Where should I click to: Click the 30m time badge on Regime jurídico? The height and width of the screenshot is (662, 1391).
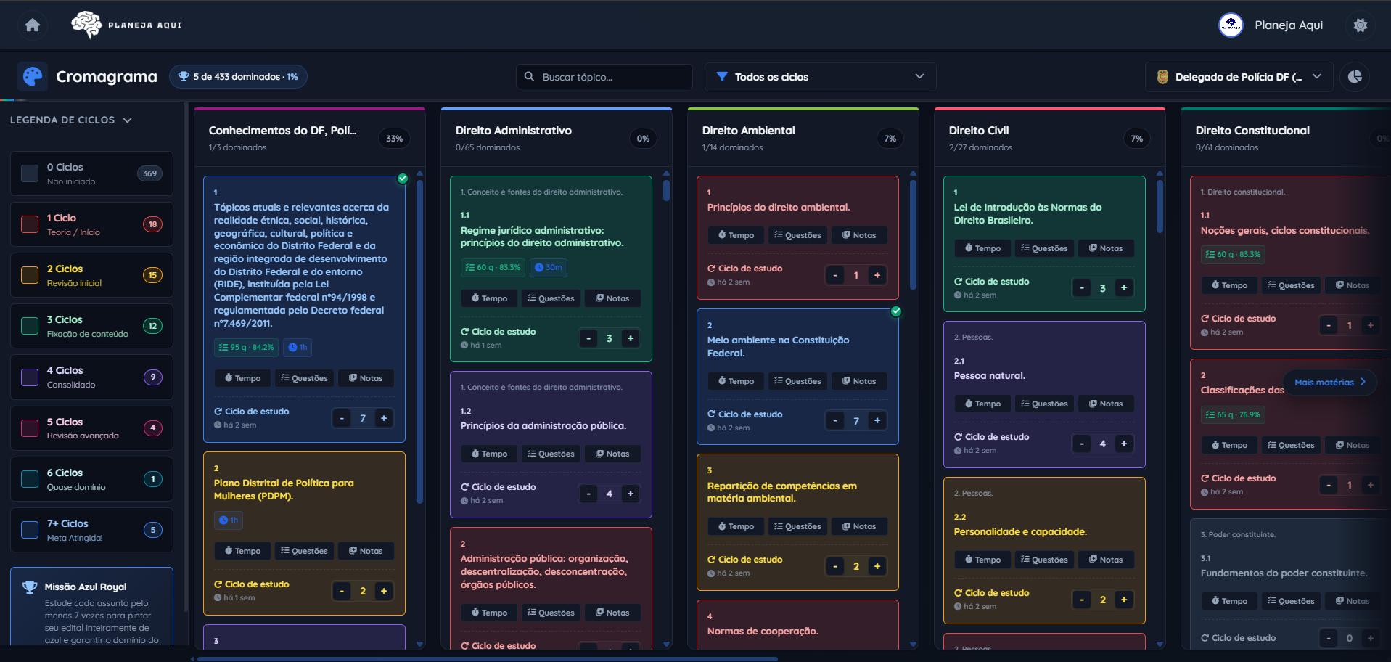(x=549, y=267)
